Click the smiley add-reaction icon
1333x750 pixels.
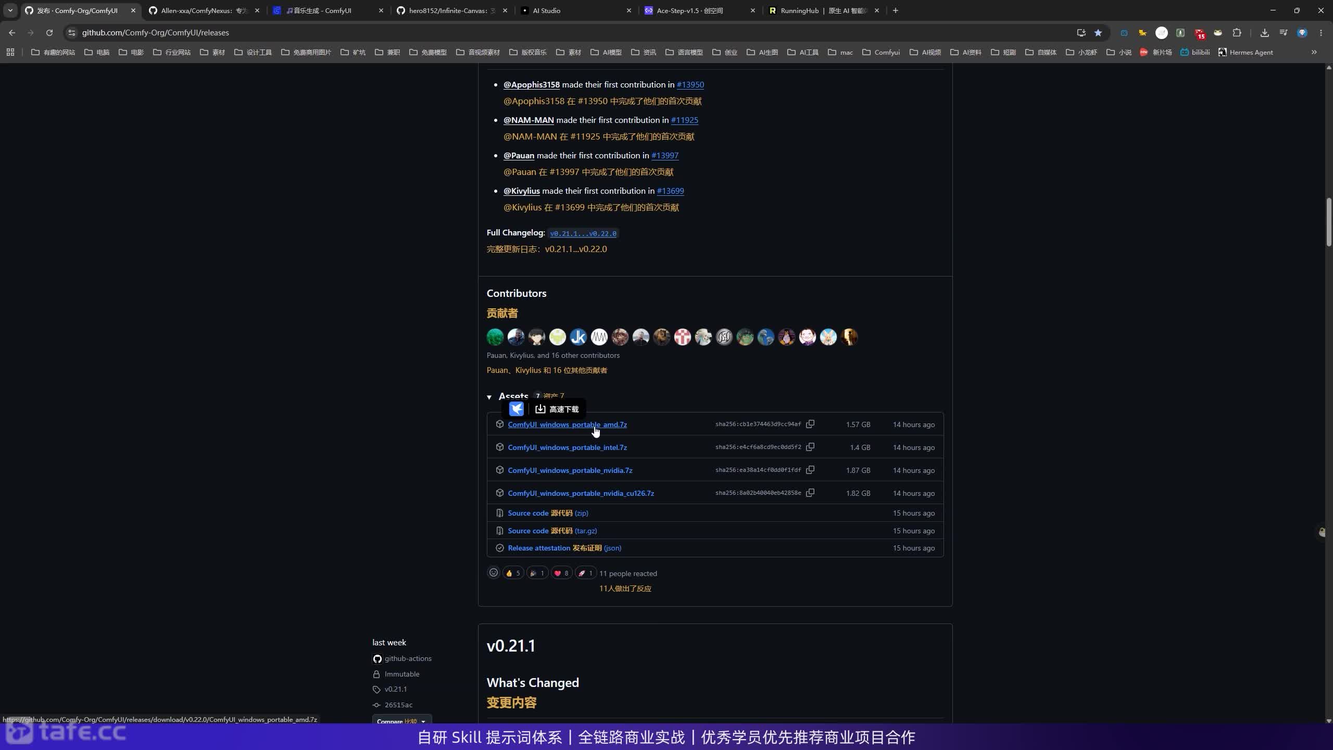pos(494,573)
